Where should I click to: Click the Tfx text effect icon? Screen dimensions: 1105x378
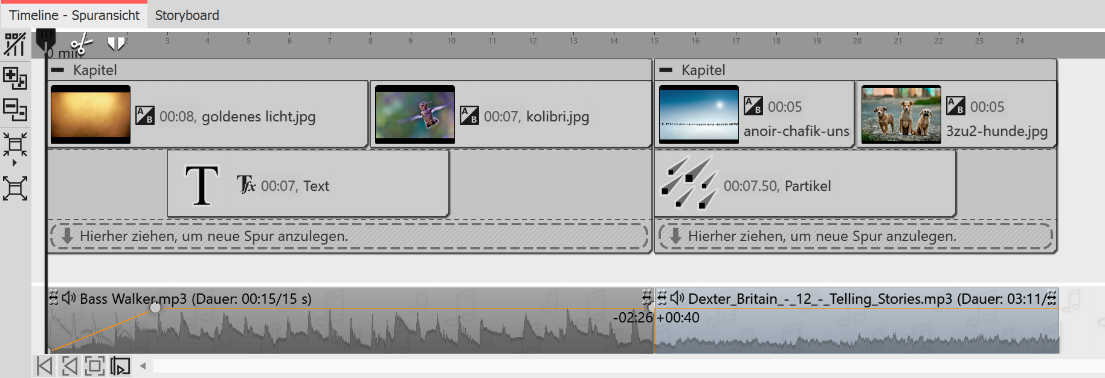(246, 184)
